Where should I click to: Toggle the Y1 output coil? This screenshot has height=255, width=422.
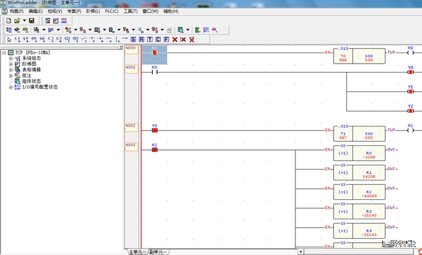pyautogui.click(x=410, y=91)
